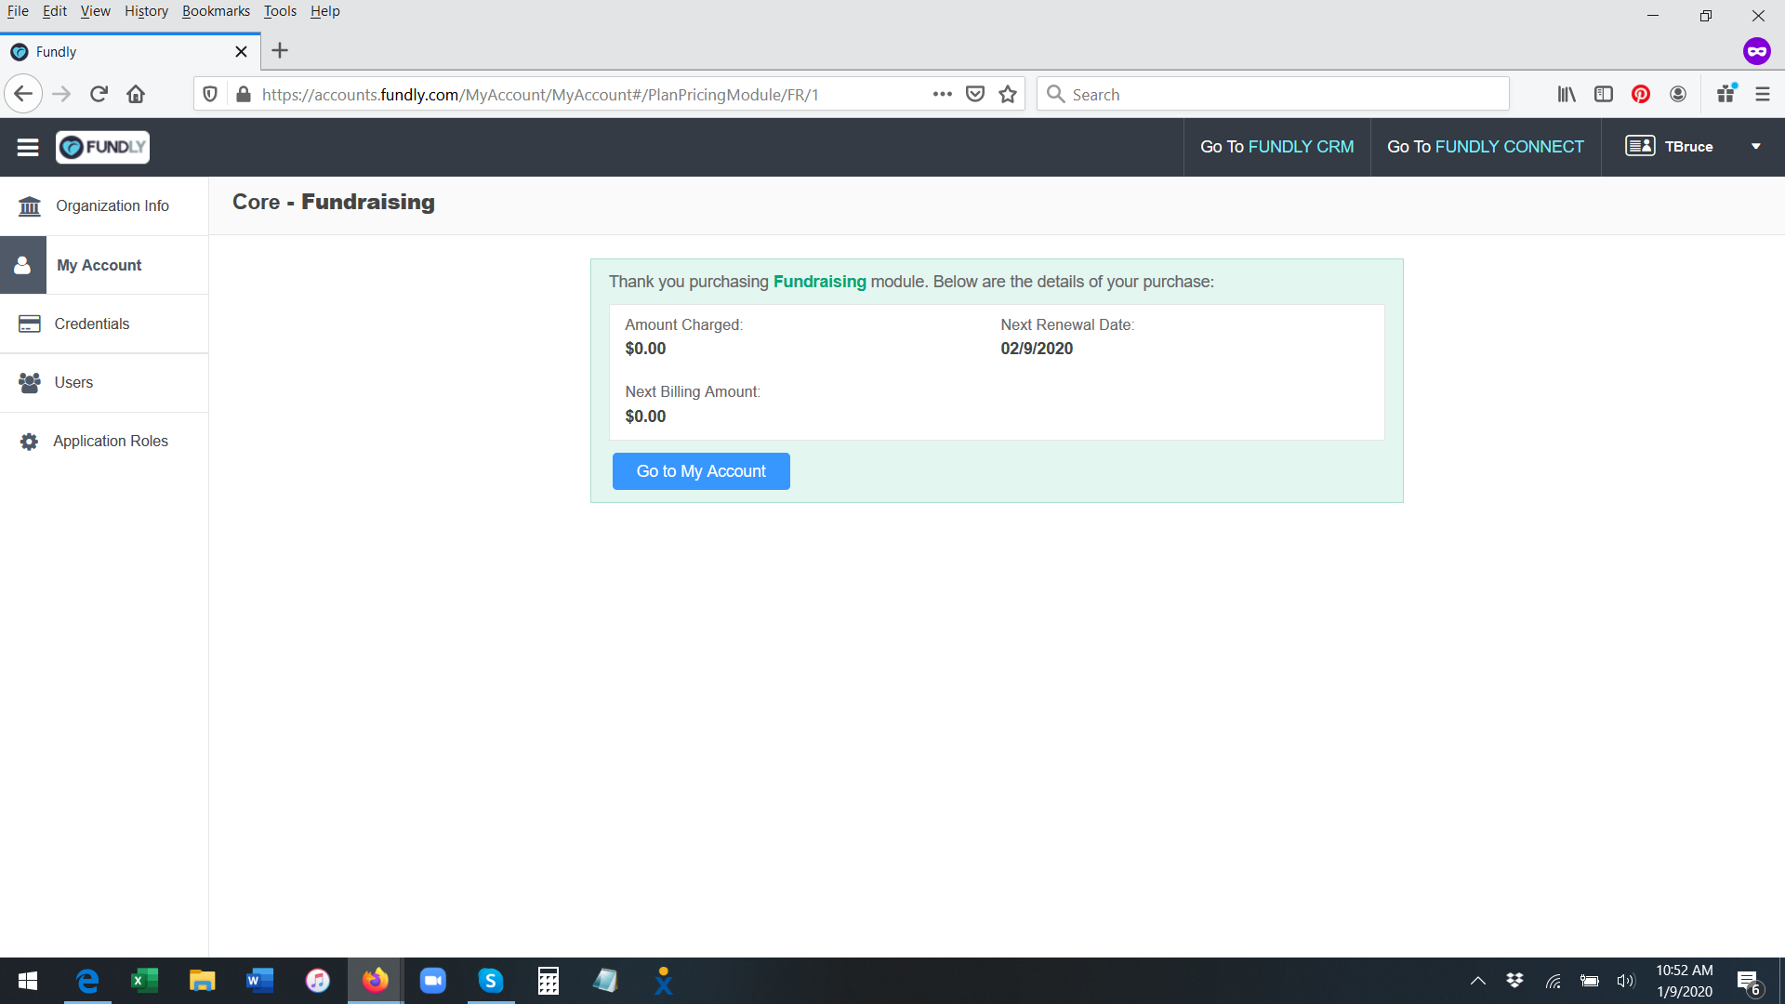Click the browser Search field

pos(1273,94)
